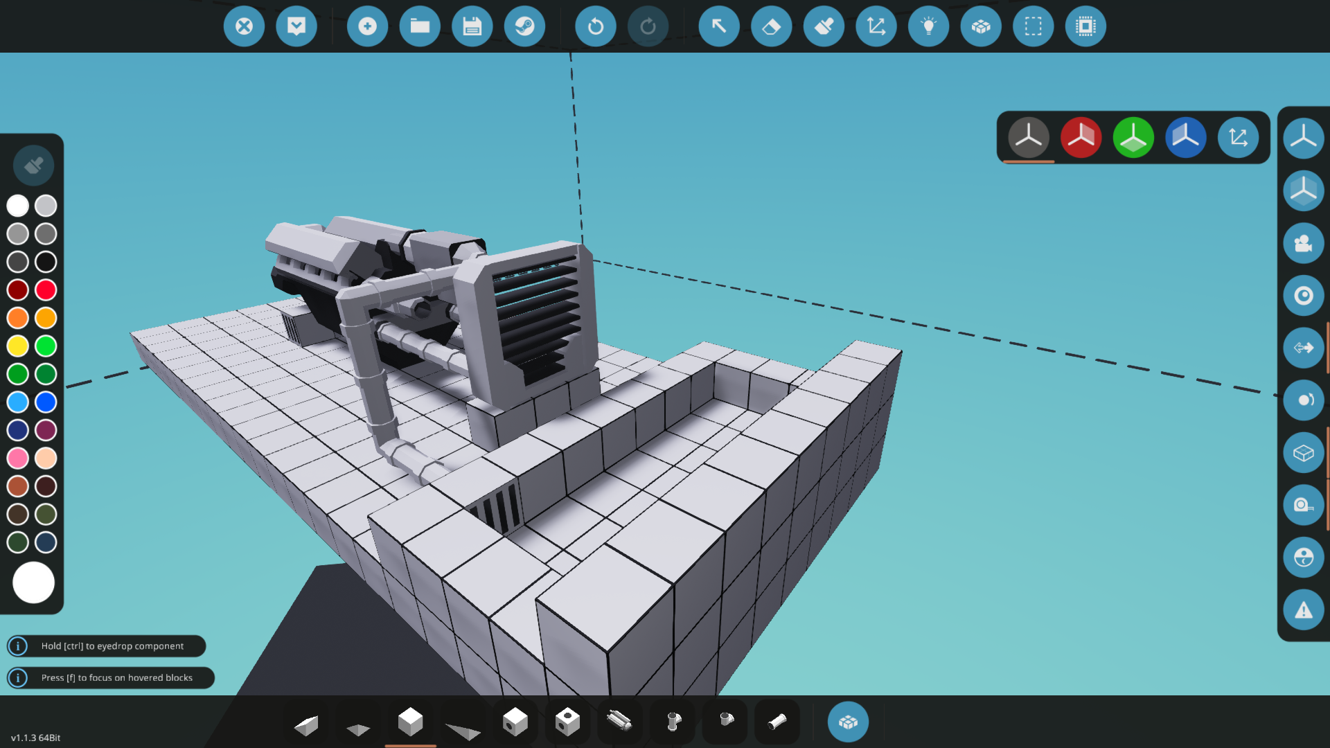Open the microprocessor chip editor icon
Viewport: 1330px width, 748px height.
(x=1085, y=26)
